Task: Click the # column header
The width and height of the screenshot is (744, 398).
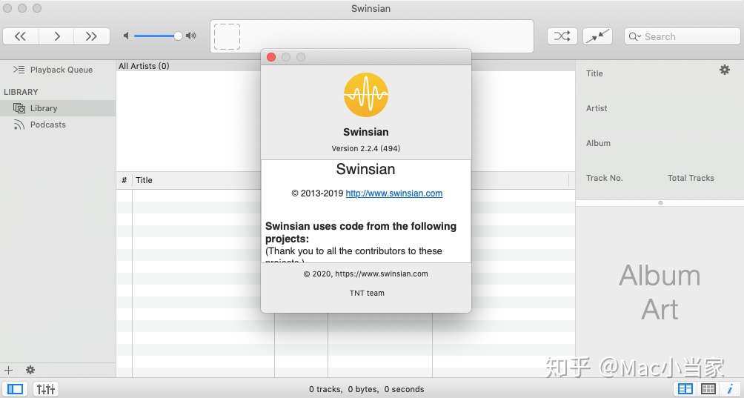Action: (x=124, y=180)
